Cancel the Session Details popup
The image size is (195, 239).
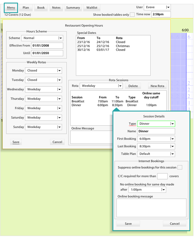click(175, 224)
